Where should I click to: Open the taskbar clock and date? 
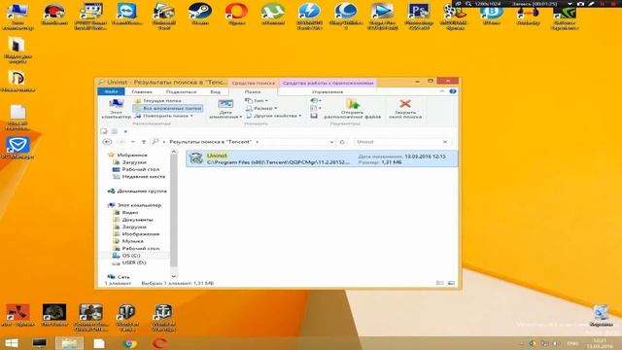click(599, 343)
